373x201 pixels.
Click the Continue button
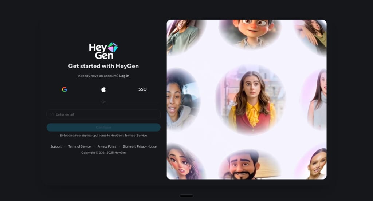103,128
